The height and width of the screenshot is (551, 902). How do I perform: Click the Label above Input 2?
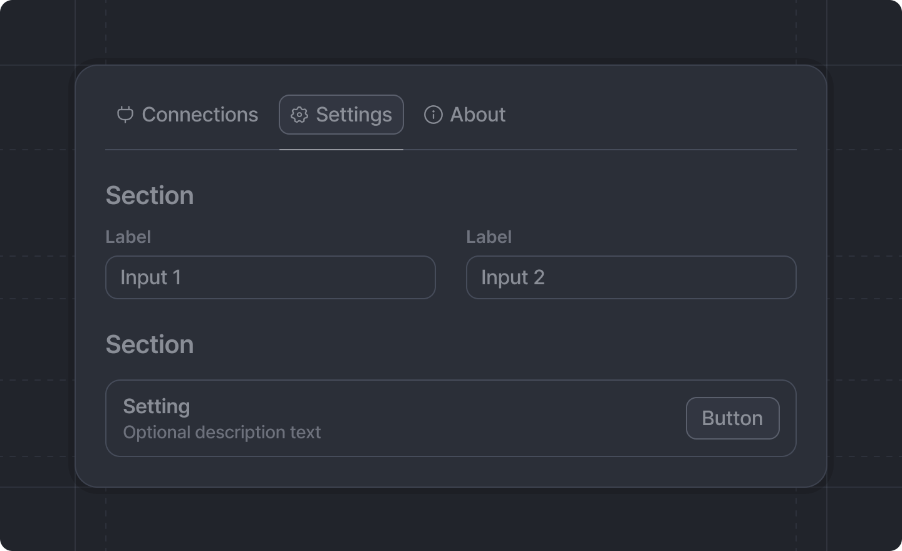489,237
